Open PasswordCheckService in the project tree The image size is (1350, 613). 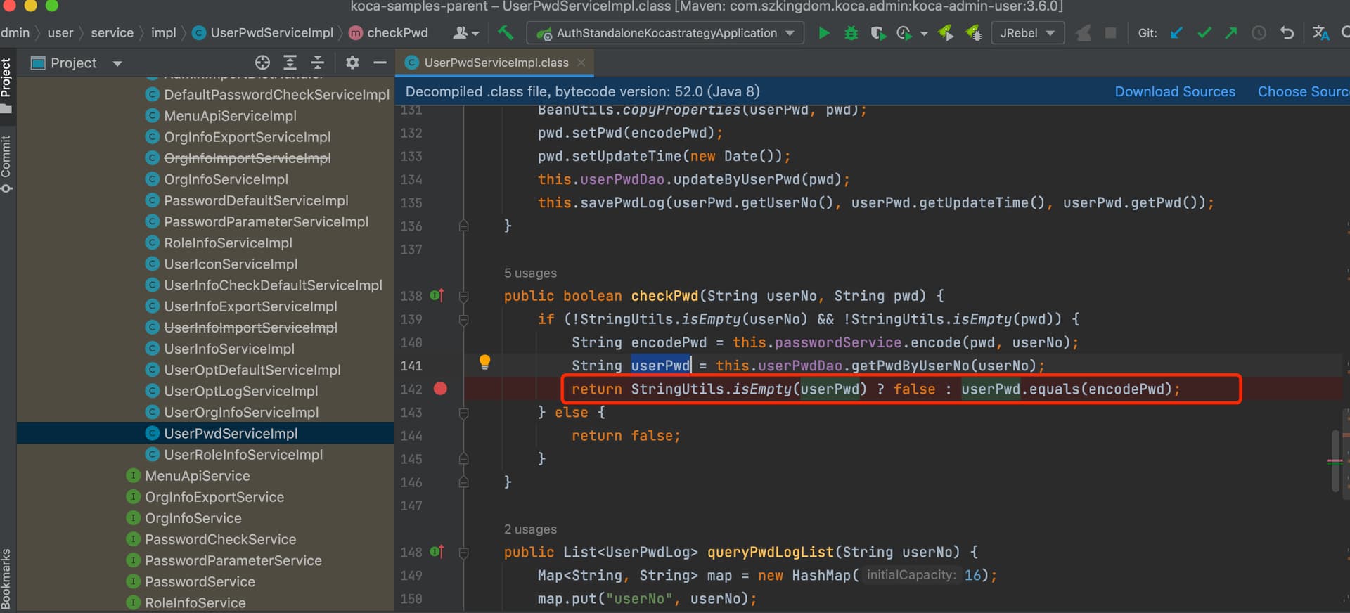tap(220, 539)
